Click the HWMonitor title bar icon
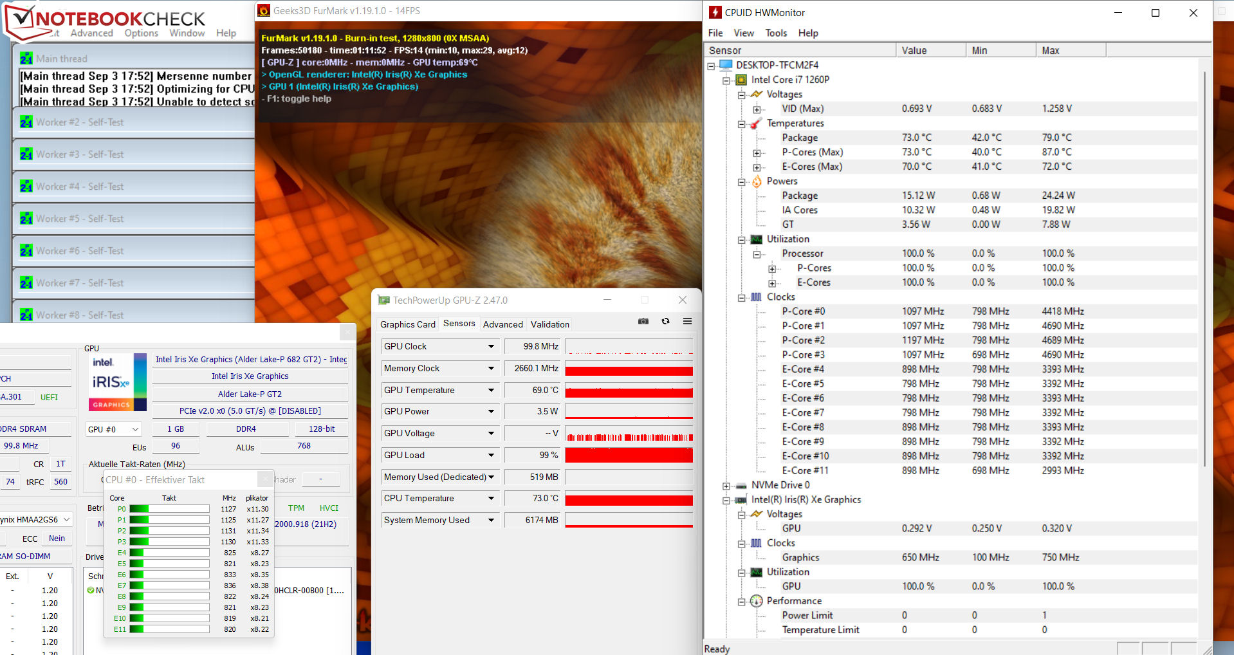The image size is (1234, 655). [715, 12]
